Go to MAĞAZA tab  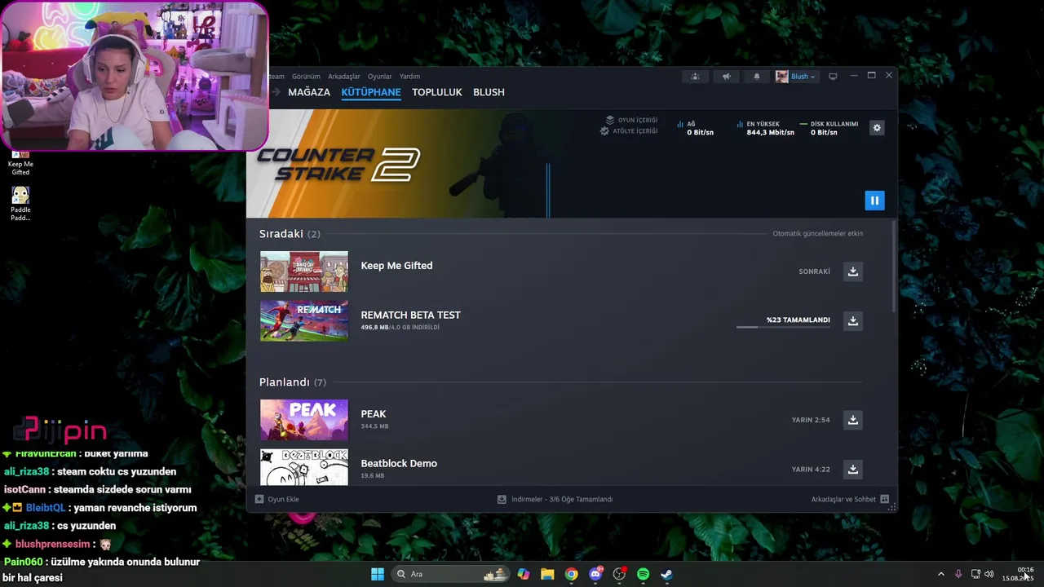pos(309,92)
